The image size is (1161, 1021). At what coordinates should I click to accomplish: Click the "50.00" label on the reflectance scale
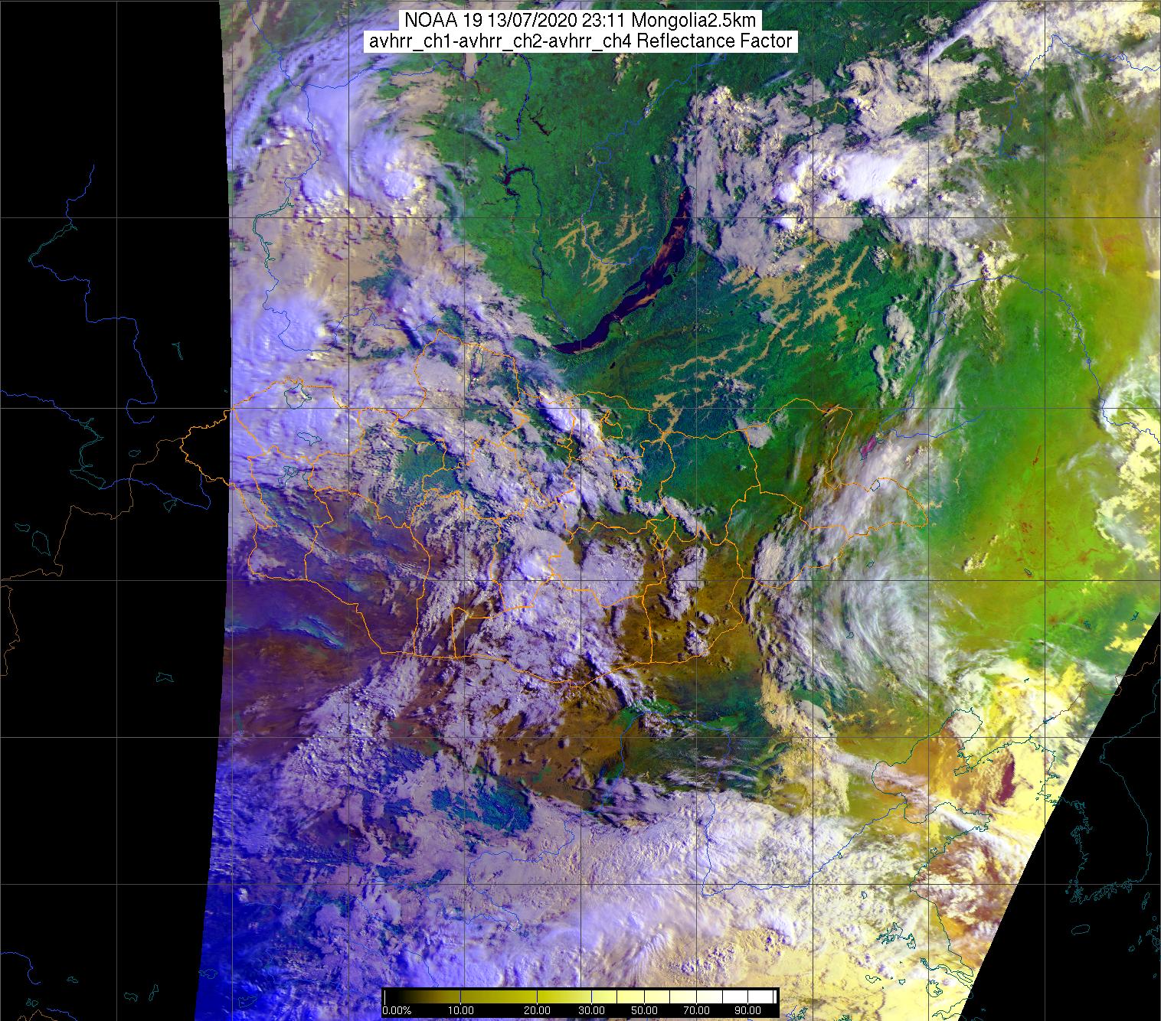[645, 1010]
